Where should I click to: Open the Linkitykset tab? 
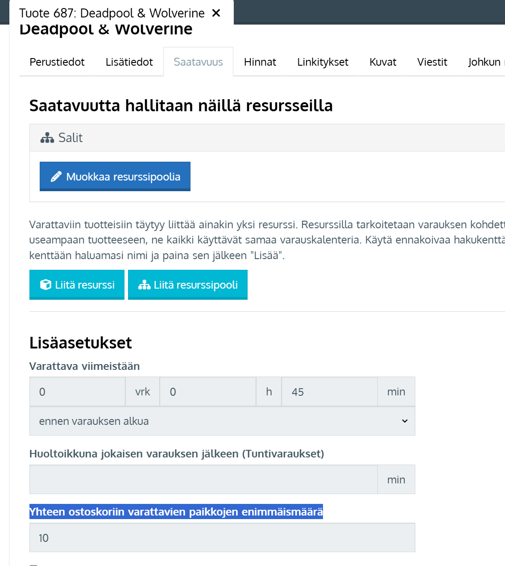coord(323,62)
